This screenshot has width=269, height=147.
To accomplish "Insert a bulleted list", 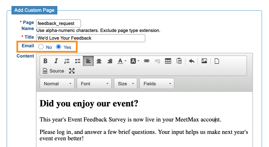I will (77, 61).
